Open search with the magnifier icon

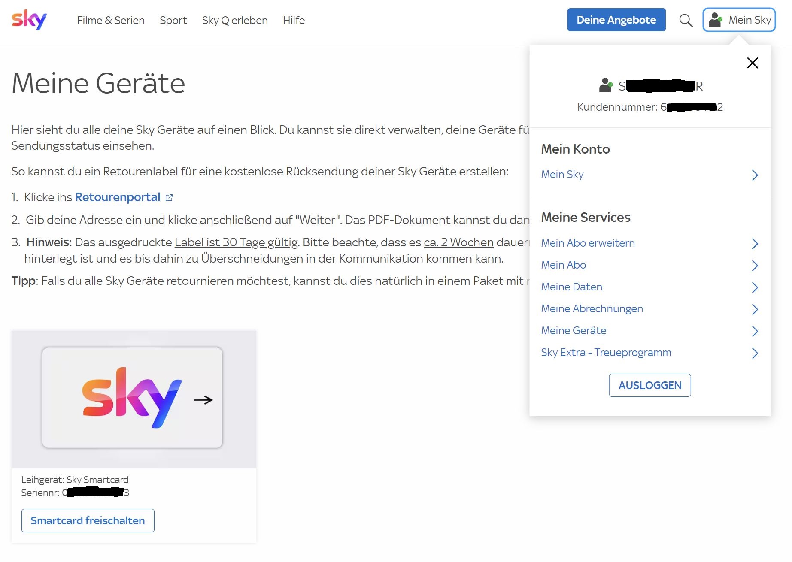(x=686, y=20)
